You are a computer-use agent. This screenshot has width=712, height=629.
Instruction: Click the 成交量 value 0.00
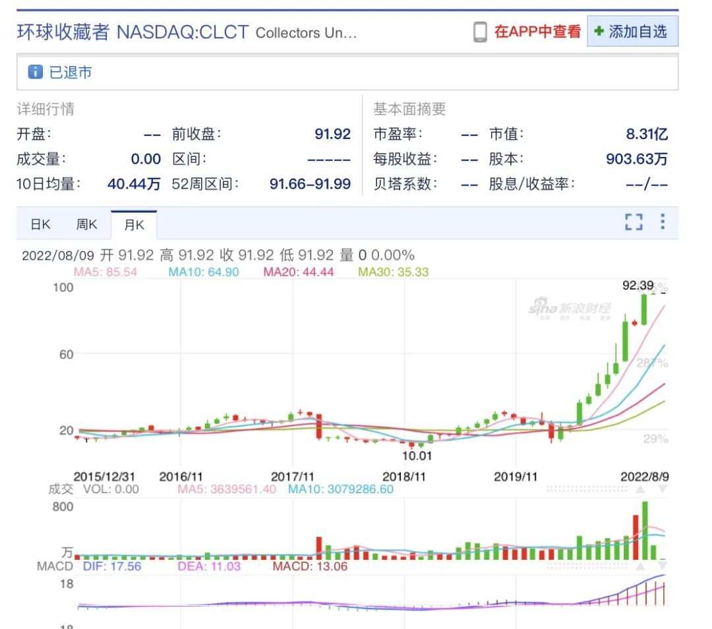pyautogui.click(x=146, y=159)
